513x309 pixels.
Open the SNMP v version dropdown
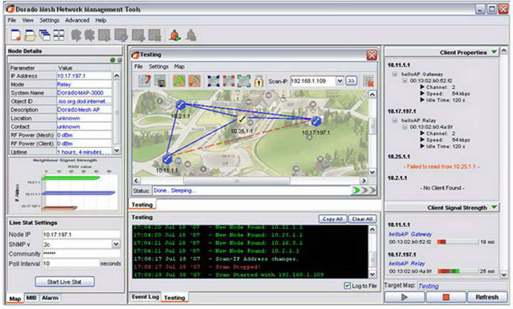pyautogui.click(x=116, y=244)
